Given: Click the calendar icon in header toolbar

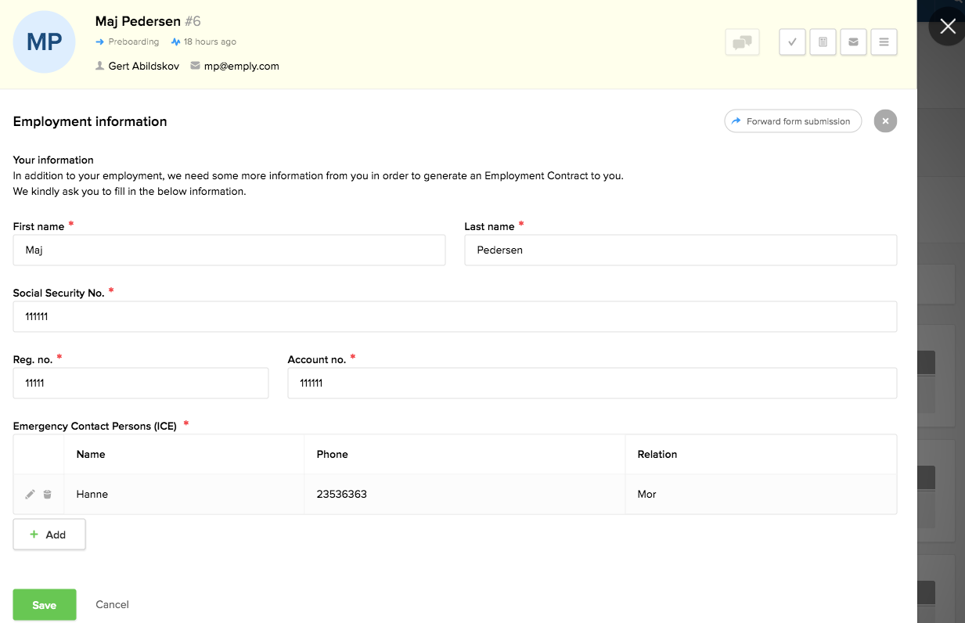Looking at the screenshot, I should pos(823,42).
